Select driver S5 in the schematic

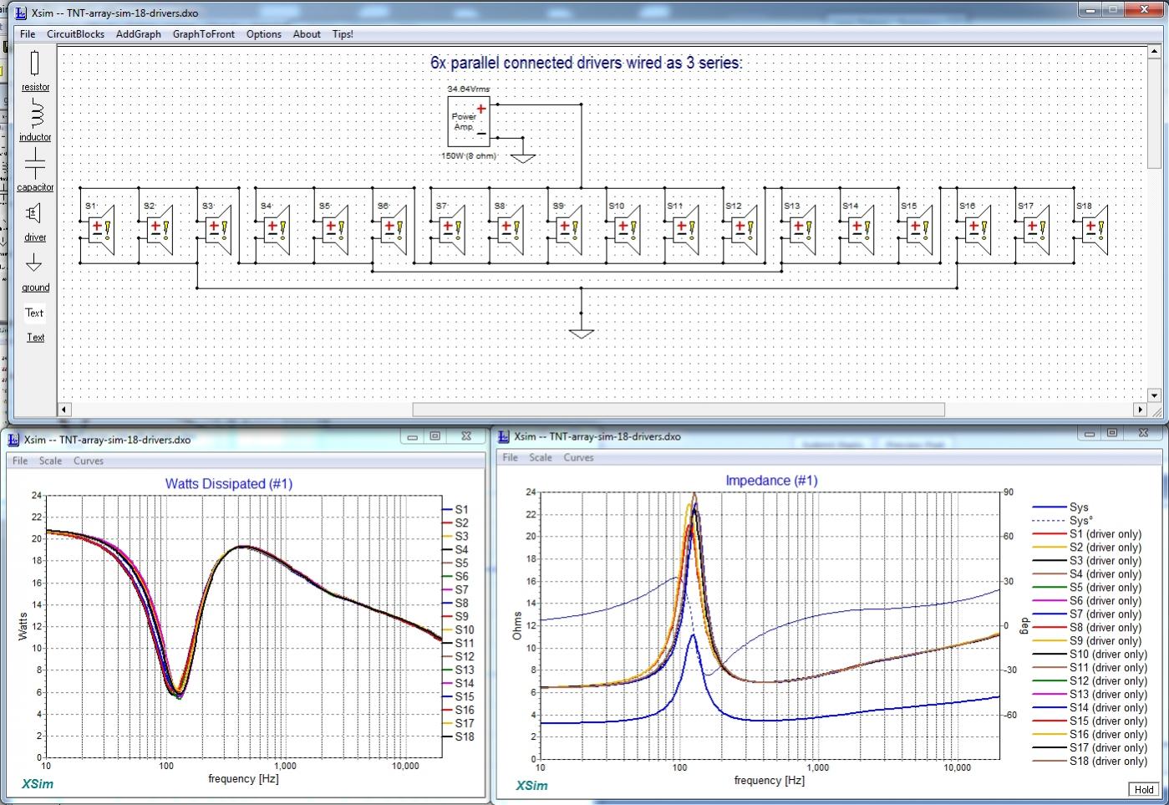(x=335, y=229)
